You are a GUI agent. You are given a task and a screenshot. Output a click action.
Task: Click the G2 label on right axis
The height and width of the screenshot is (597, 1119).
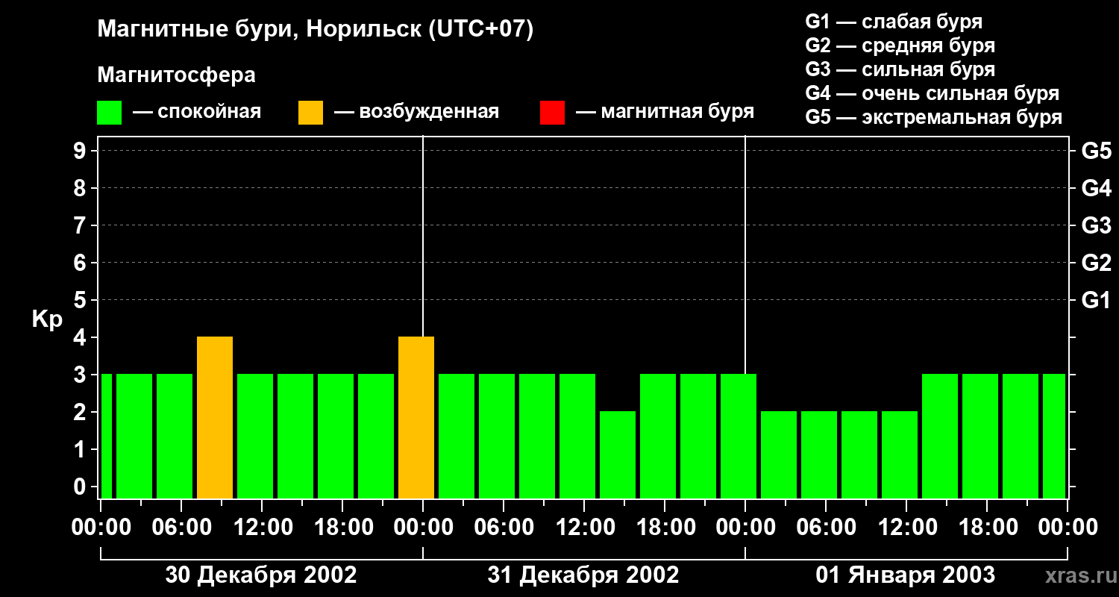(1097, 263)
